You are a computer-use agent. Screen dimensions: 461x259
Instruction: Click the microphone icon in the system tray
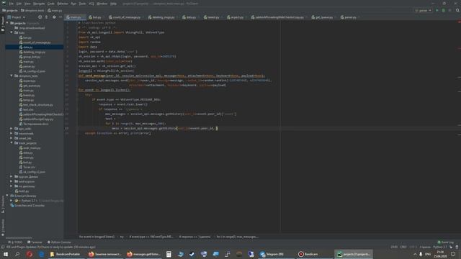click(x=421, y=254)
